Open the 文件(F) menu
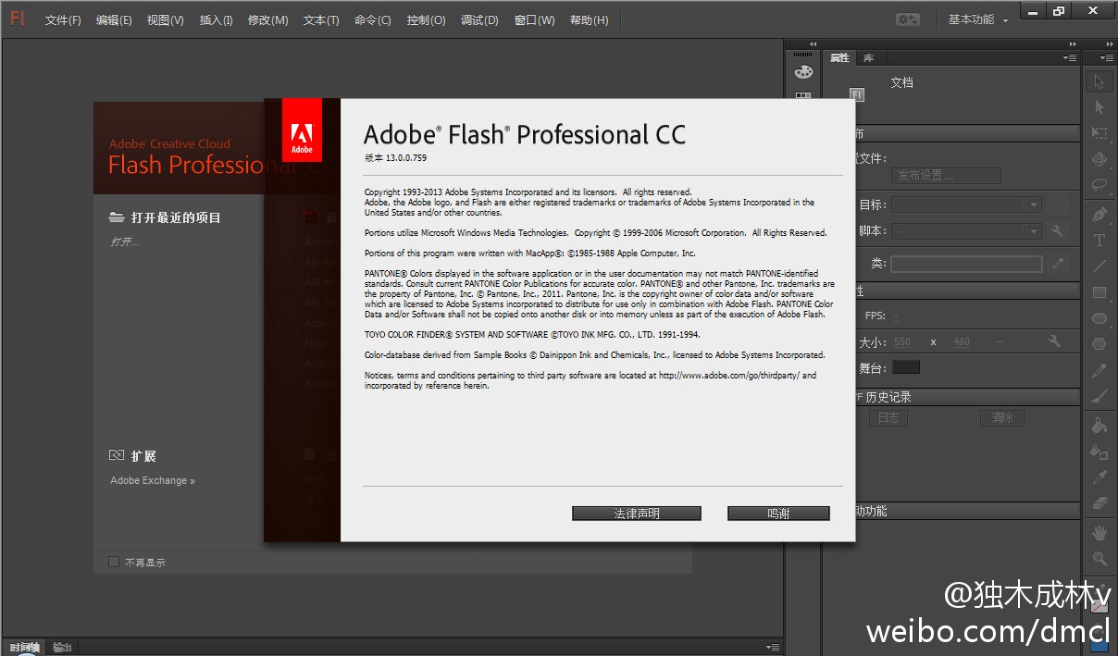Viewport: 1118px width, 656px height. pyautogui.click(x=63, y=20)
